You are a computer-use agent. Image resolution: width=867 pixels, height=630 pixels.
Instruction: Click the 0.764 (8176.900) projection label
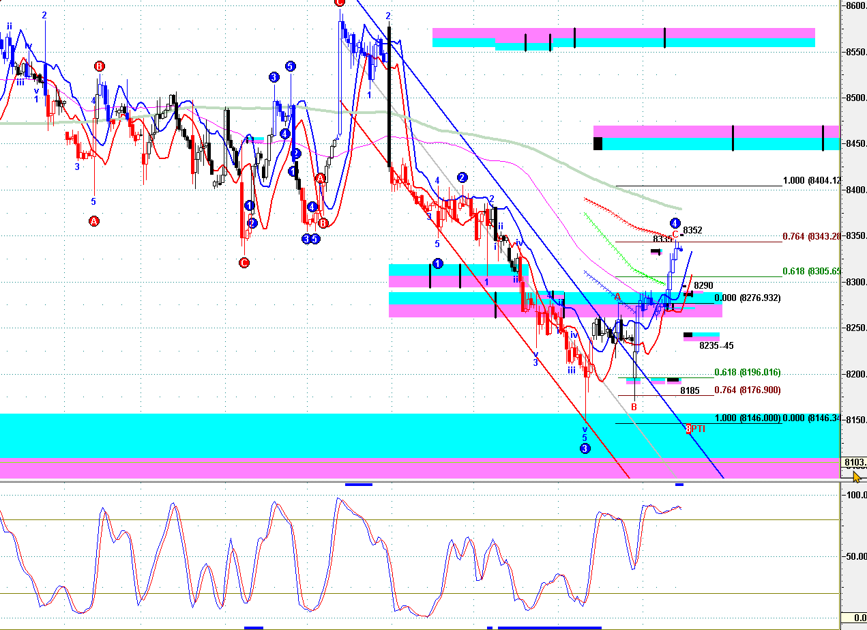click(748, 390)
